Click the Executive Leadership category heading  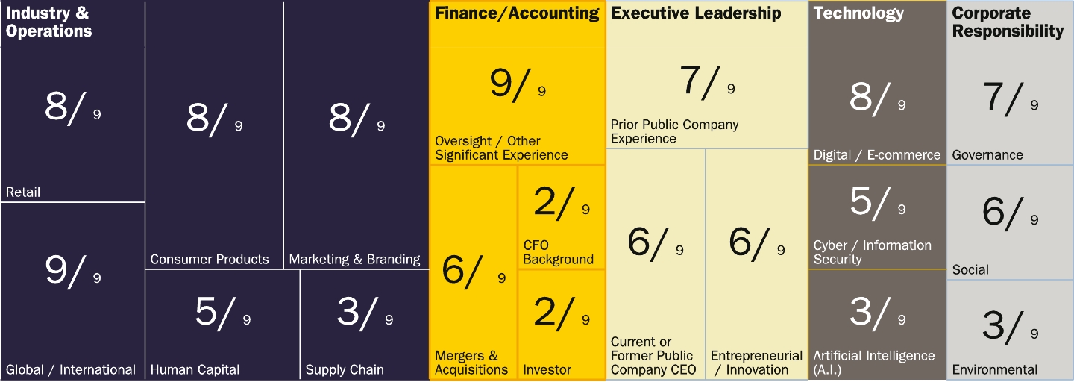pyautogui.click(x=696, y=13)
